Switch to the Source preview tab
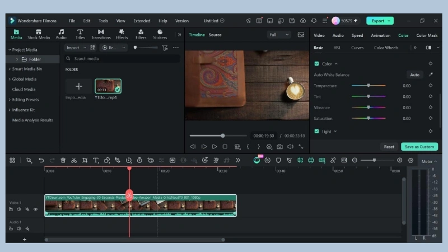 point(215,35)
